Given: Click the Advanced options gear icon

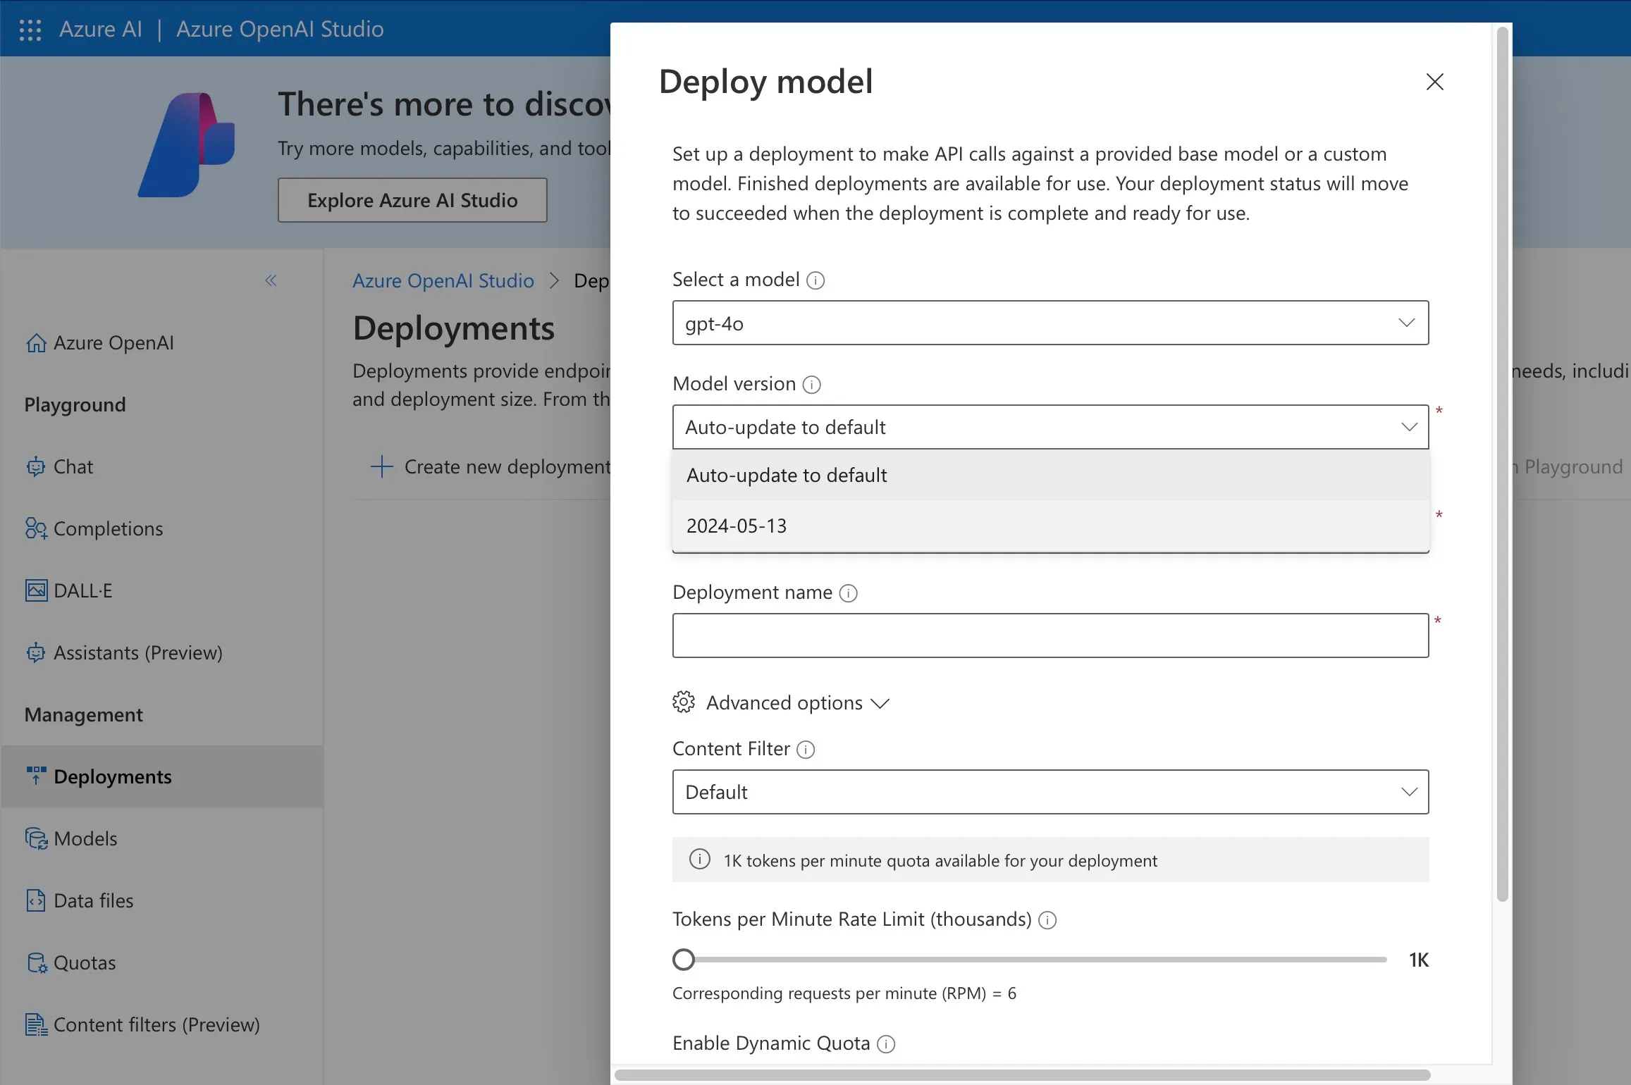Looking at the screenshot, I should click(682, 702).
